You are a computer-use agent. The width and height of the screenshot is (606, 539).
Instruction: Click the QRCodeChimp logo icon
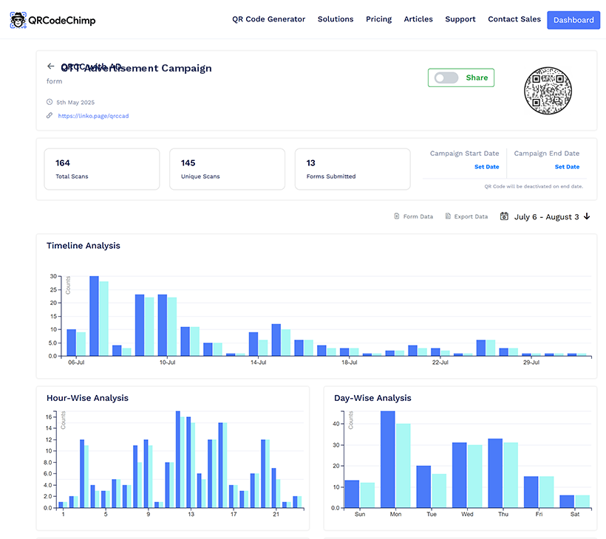point(18,20)
